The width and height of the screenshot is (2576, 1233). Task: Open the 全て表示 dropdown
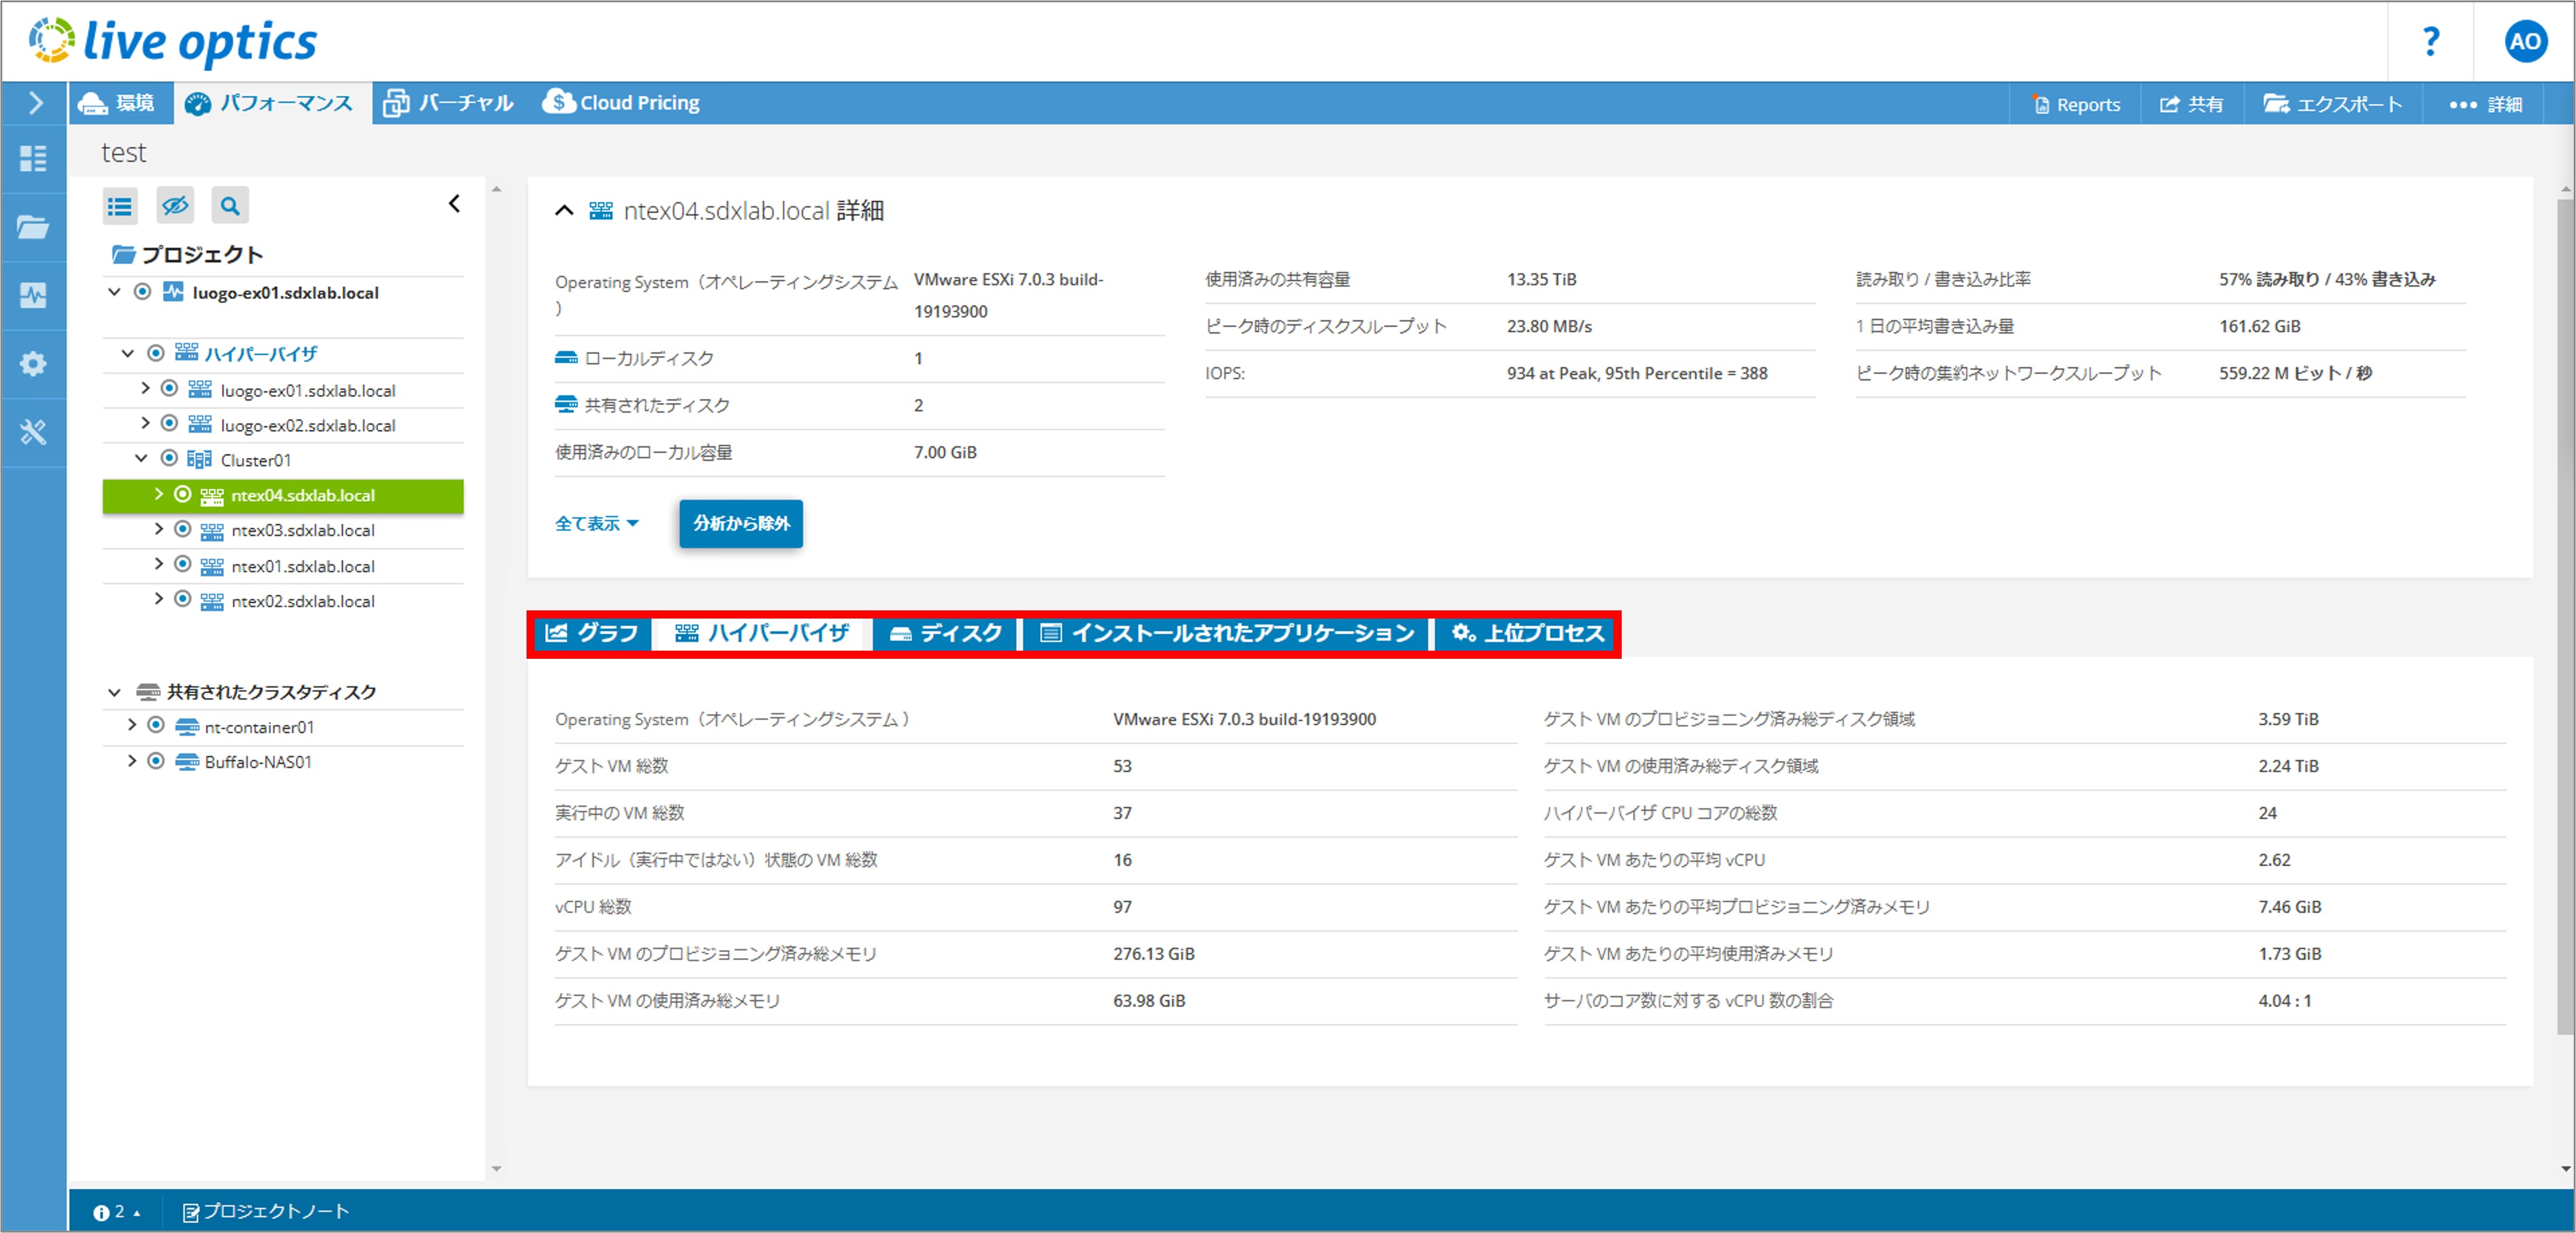[x=596, y=523]
